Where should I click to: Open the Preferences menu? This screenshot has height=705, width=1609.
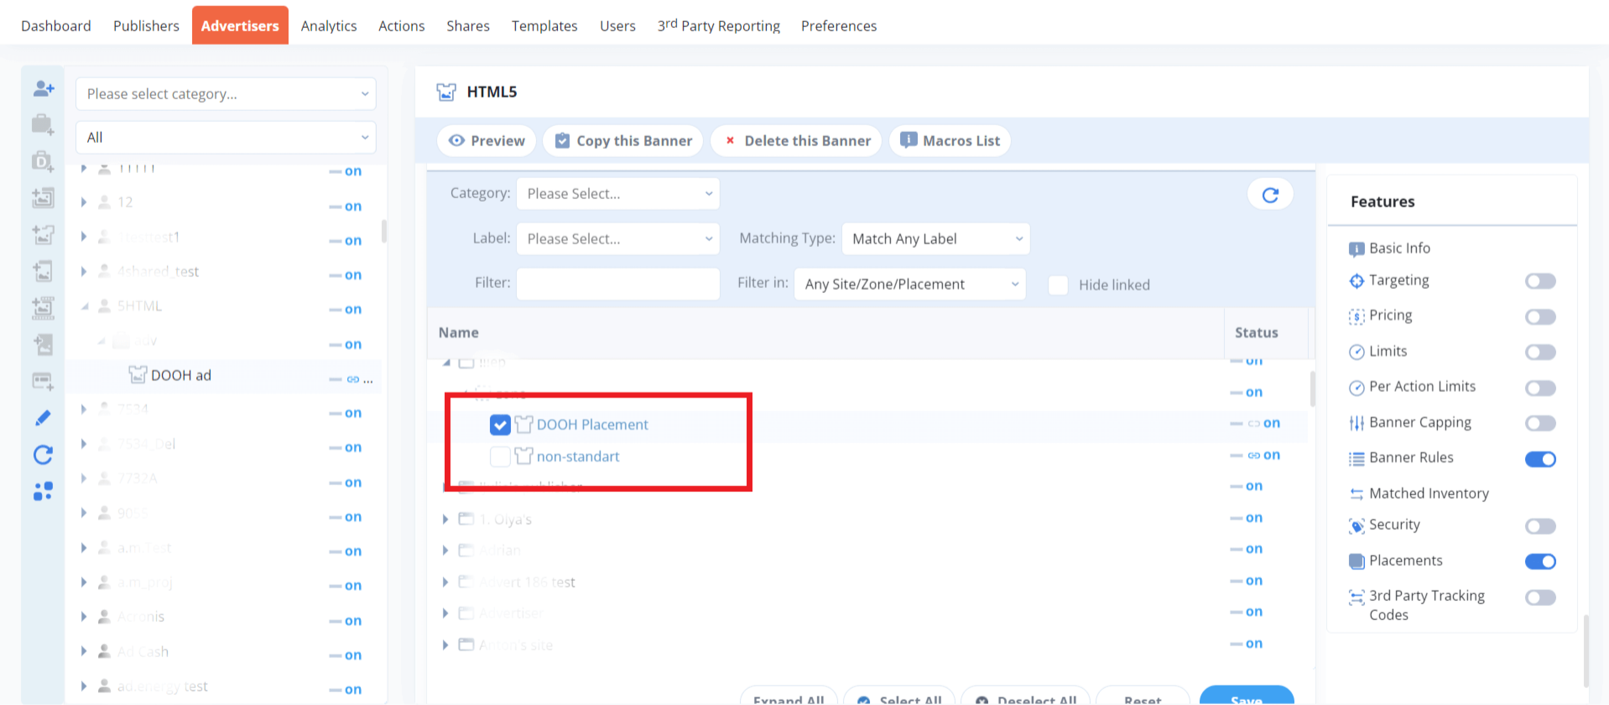point(838,26)
